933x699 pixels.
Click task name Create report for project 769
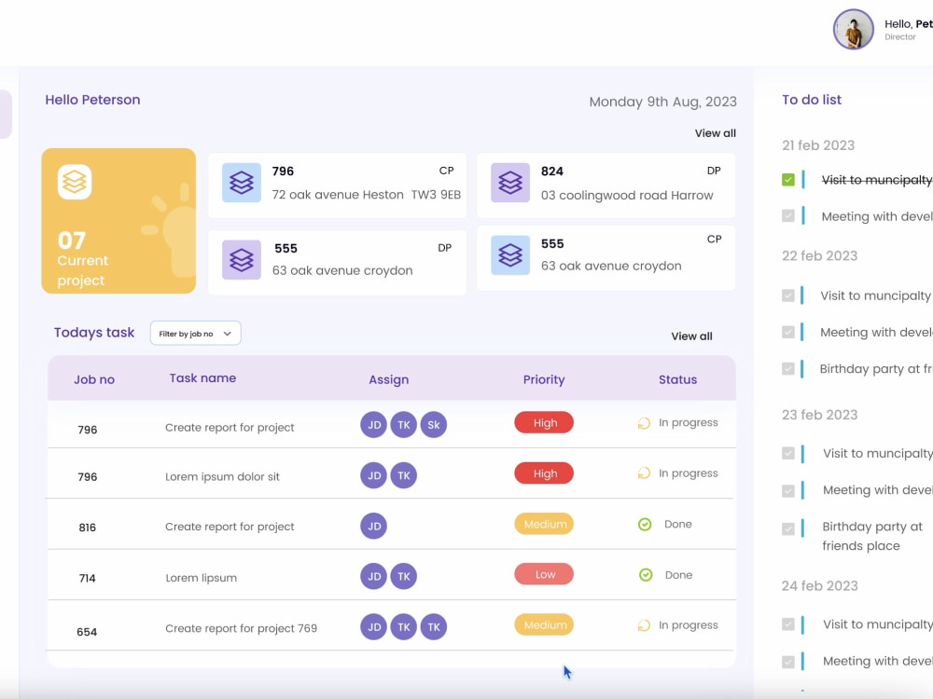pyautogui.click(x=241, y=628)
